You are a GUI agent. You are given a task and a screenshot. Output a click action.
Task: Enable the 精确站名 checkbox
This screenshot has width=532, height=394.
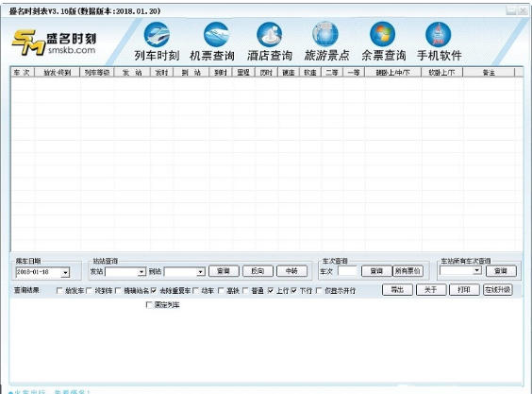point(118,291)
